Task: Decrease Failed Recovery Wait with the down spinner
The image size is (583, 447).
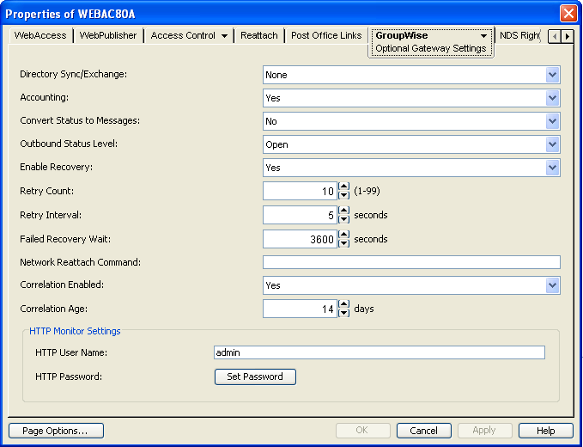Action: click(344, 243)
